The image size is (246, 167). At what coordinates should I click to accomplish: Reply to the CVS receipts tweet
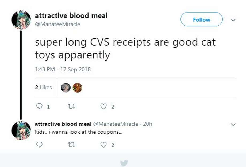[40, 106]
